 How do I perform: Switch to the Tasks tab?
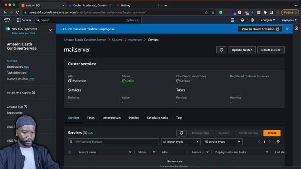point(91,118)
